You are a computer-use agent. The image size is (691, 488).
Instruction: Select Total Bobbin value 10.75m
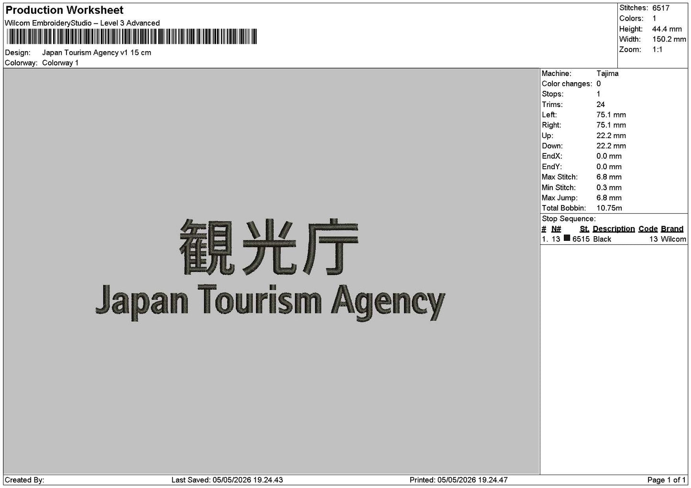click(609, 208)
